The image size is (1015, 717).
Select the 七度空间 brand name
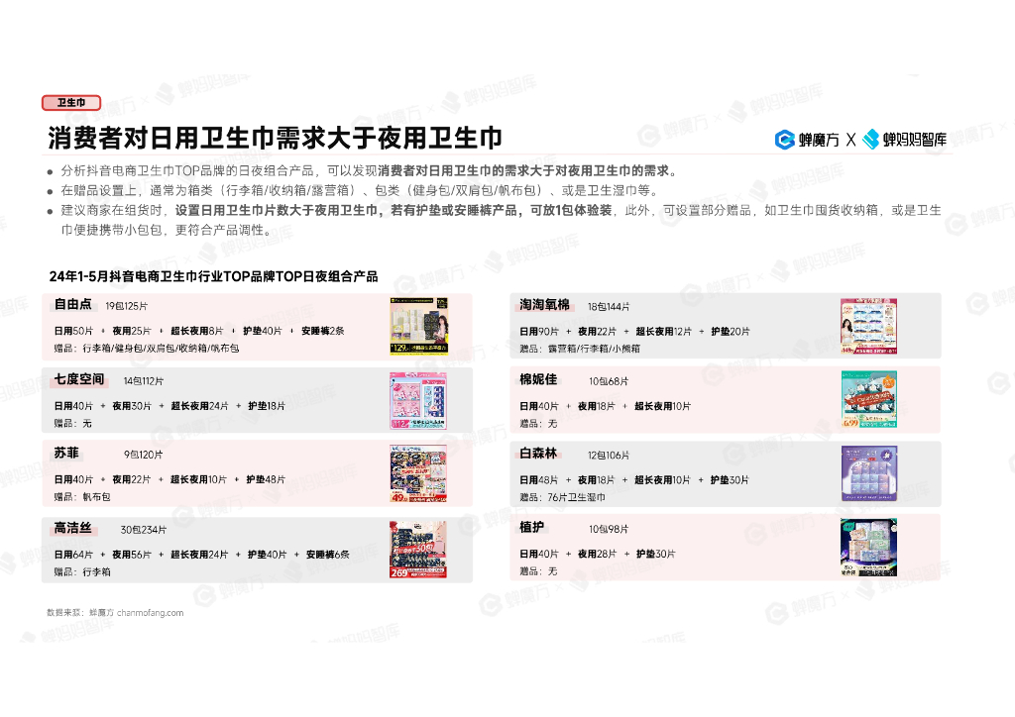point(81,377)
